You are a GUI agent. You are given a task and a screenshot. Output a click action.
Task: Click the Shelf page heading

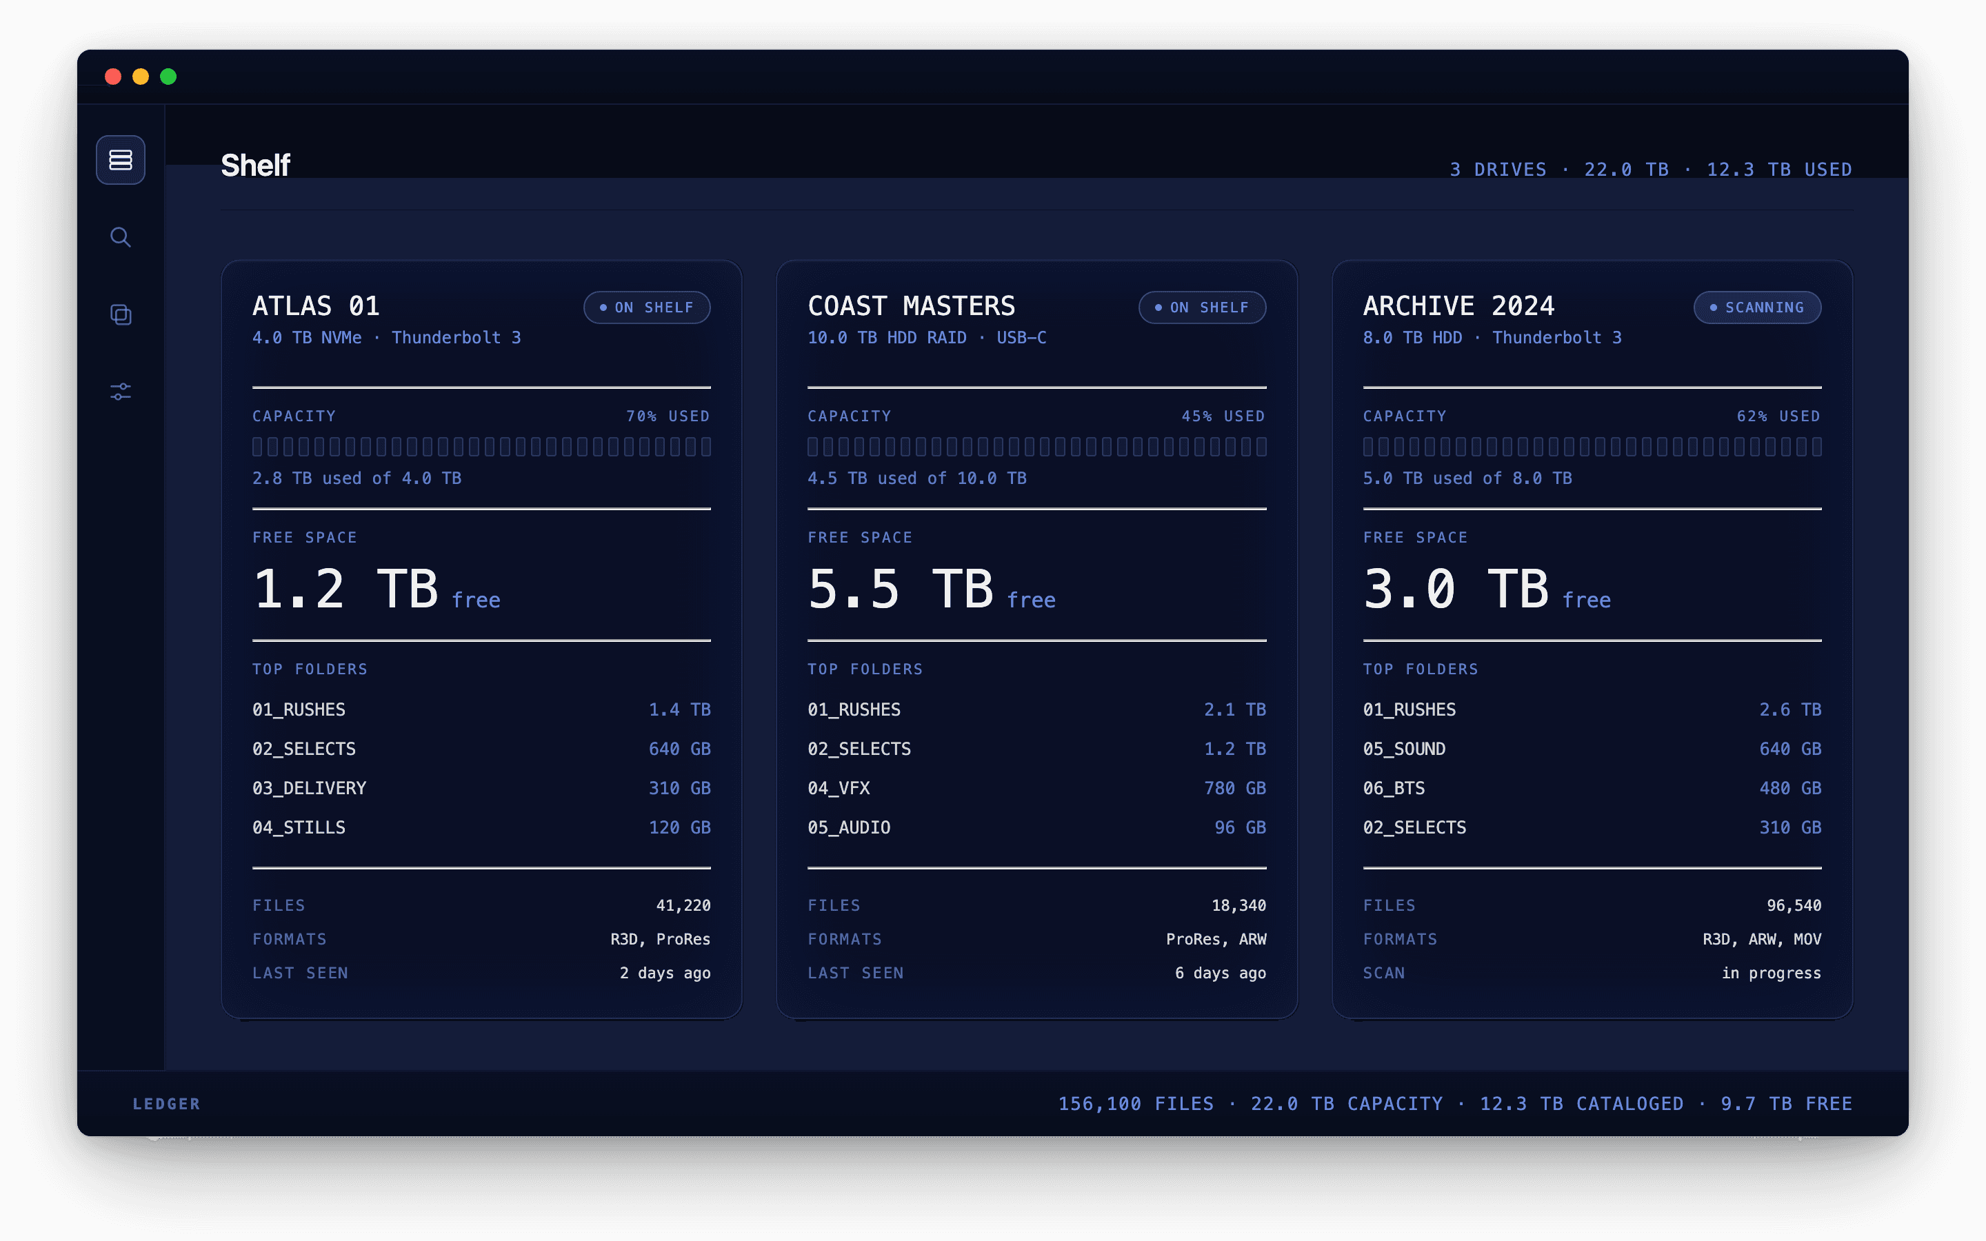point(255,165)
